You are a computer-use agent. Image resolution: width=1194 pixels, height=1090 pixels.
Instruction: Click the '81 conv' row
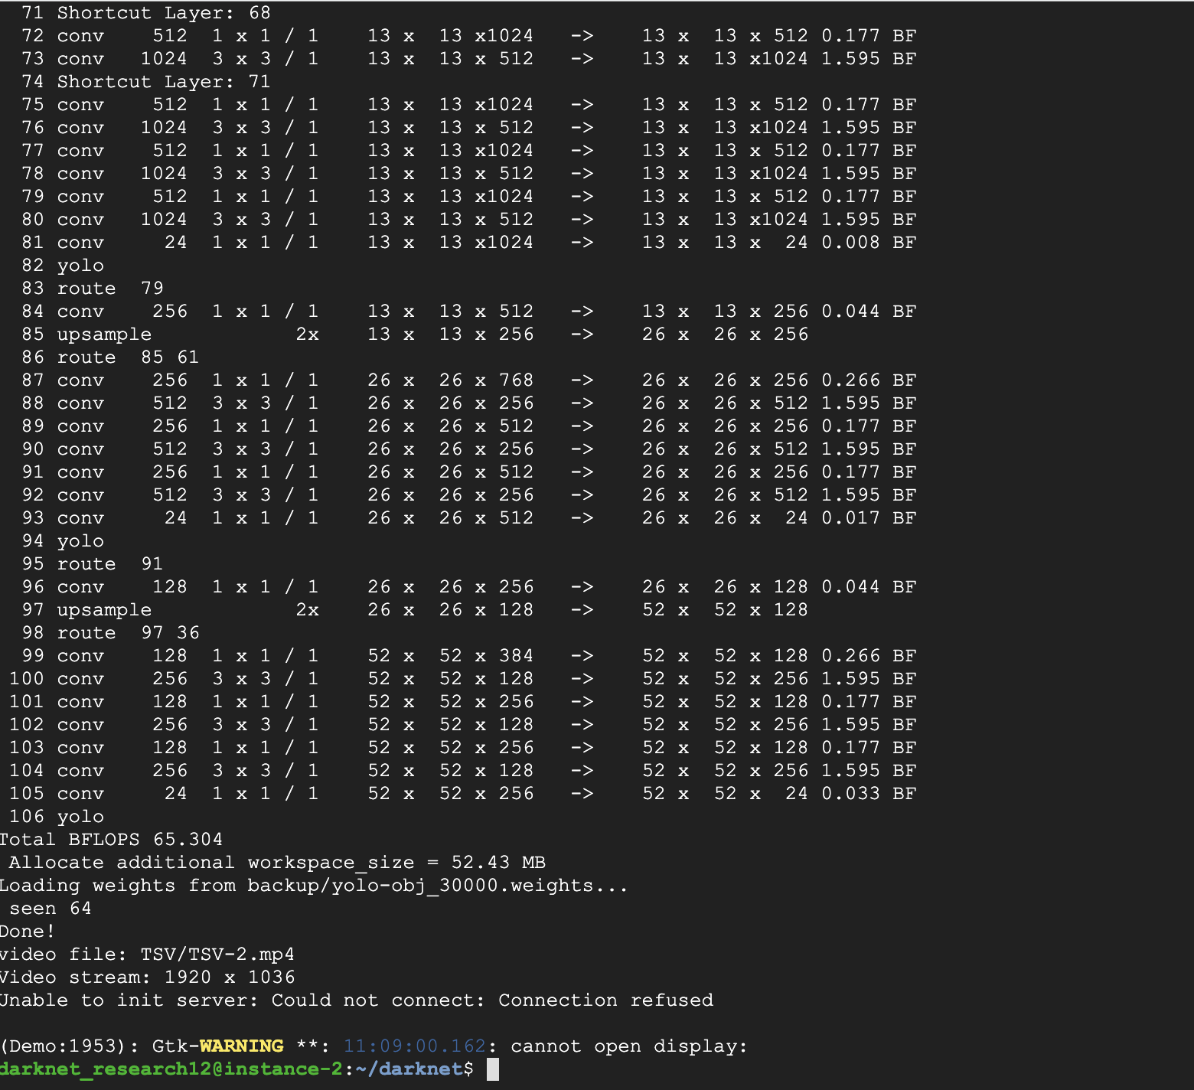pyautogui.click(x=469, y=243)
